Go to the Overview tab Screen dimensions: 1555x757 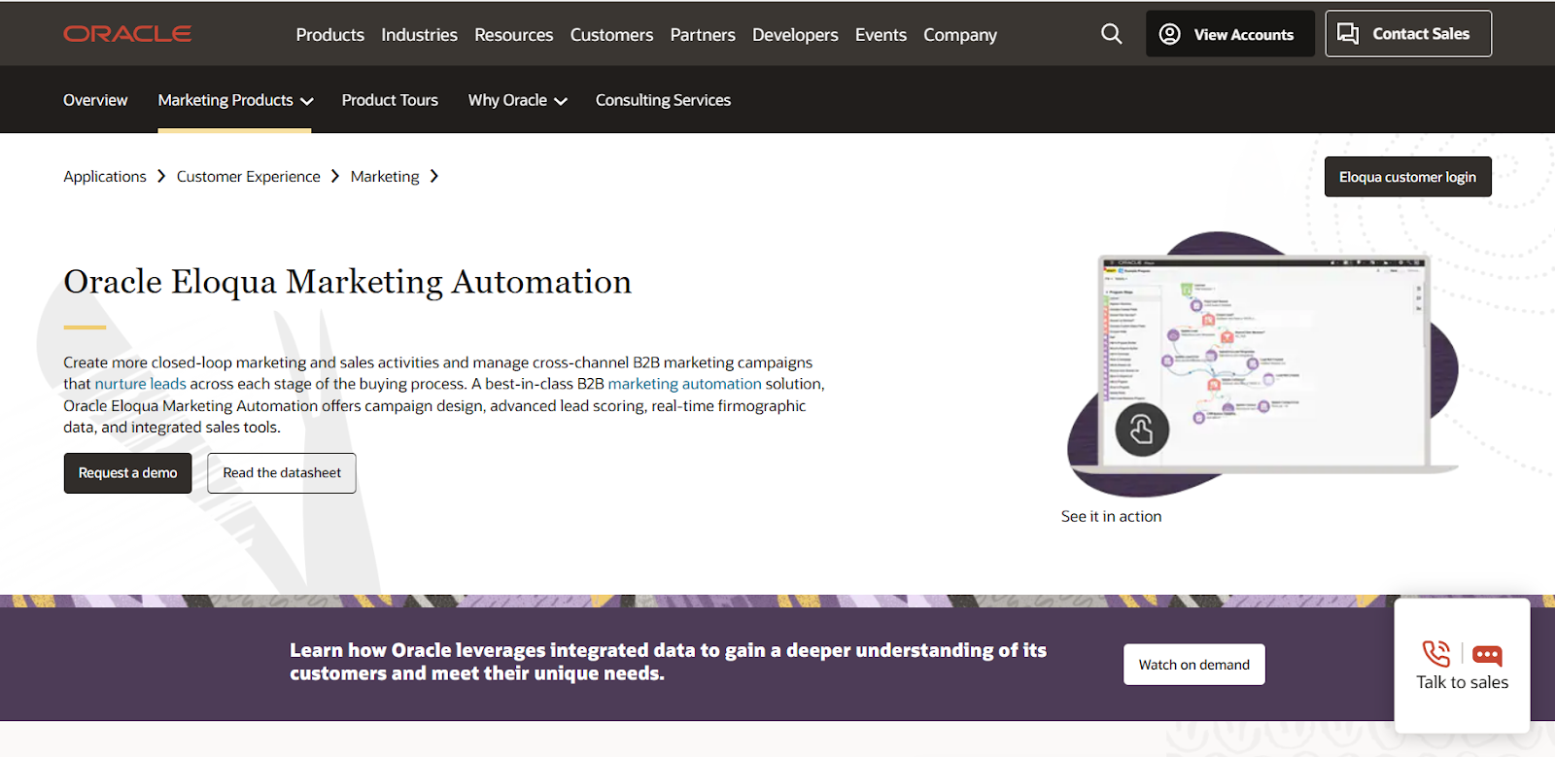[95, 100]
